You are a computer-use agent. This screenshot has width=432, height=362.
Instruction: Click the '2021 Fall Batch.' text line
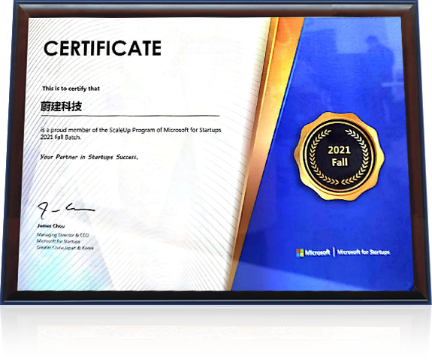(61, 137)
